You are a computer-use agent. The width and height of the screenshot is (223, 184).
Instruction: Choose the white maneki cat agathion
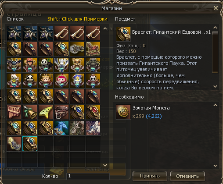pos(14,81)
